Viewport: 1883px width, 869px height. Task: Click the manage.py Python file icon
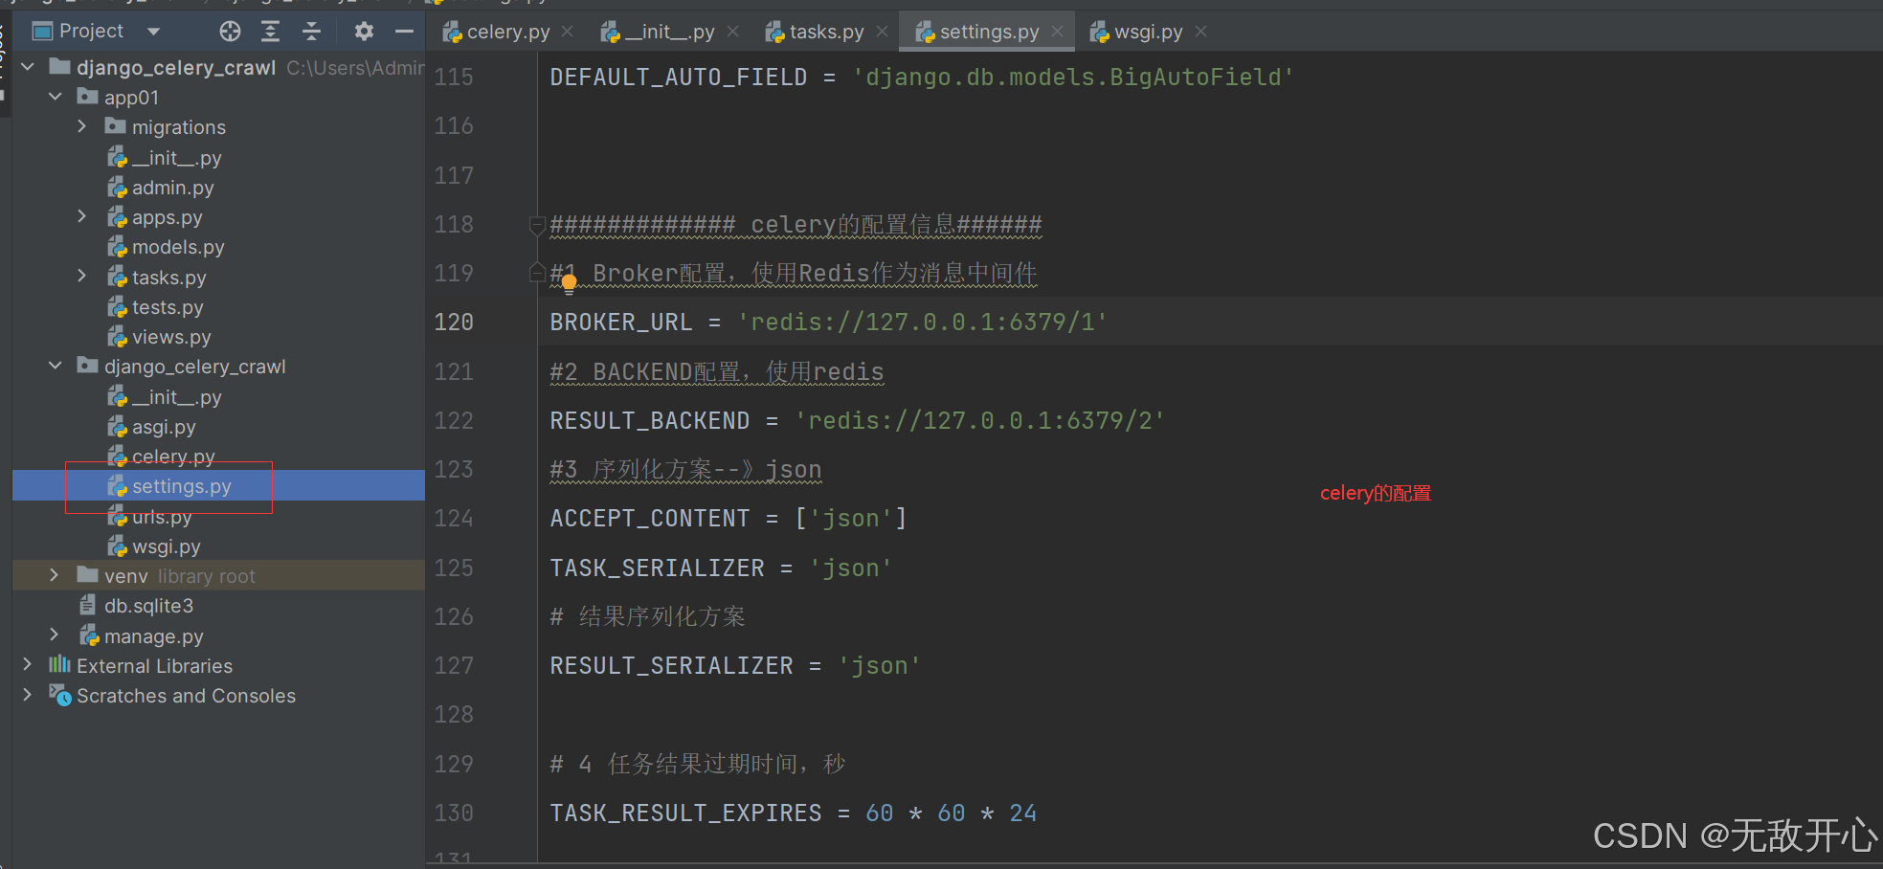89,635
